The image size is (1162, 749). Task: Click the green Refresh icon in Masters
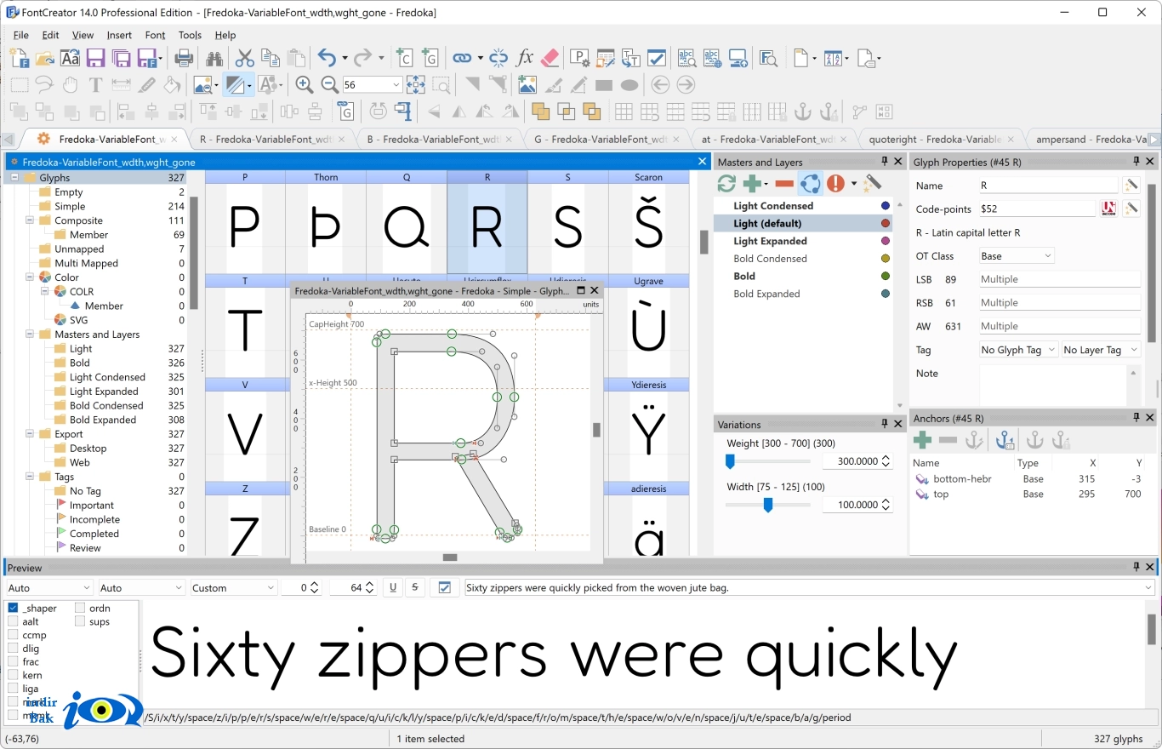coord(726,183)
